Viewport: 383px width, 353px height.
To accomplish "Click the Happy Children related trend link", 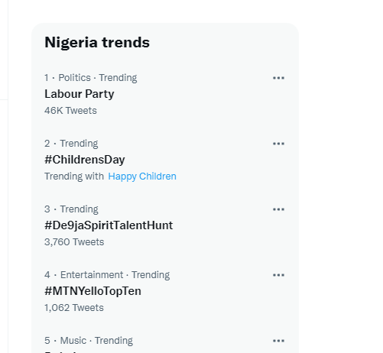I will click(142, 176).
